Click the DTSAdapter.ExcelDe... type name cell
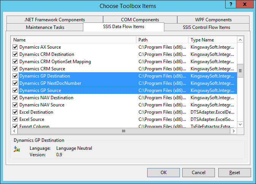256x184 pixels. 212,112
